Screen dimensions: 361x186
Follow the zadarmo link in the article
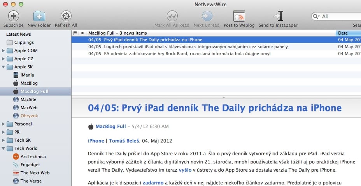pos(153,183)
